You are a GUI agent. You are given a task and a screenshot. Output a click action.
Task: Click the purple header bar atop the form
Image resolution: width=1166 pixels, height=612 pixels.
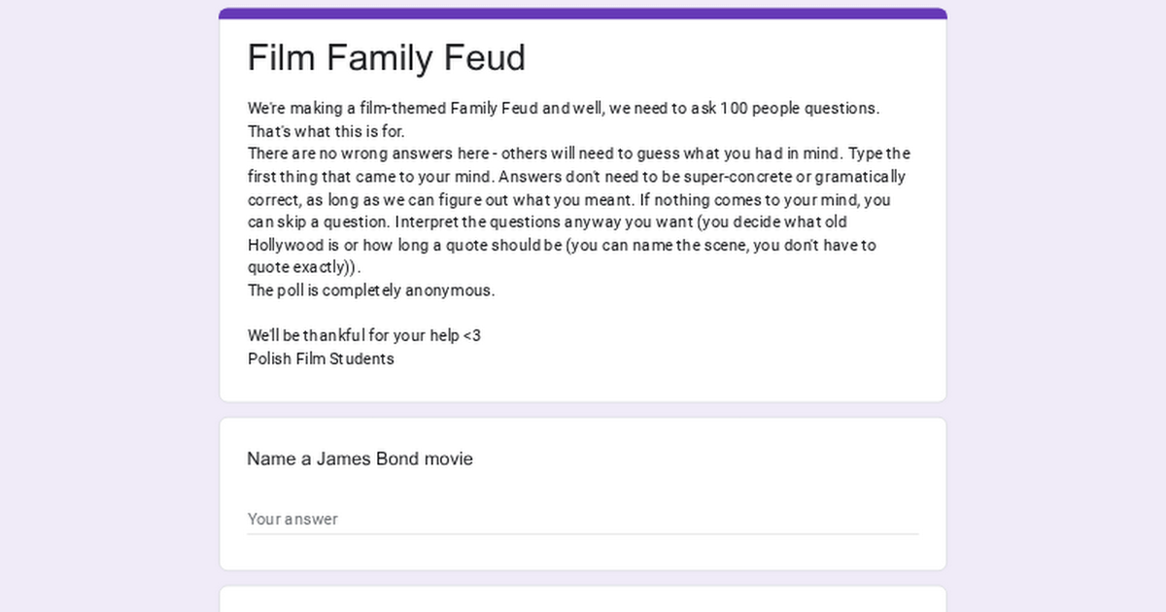click(583, 14)
